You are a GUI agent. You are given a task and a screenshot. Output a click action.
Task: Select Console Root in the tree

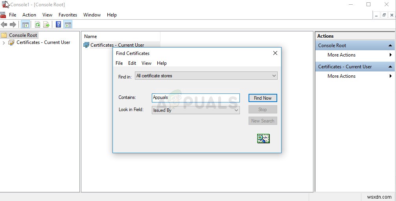(x=23, y=35)
